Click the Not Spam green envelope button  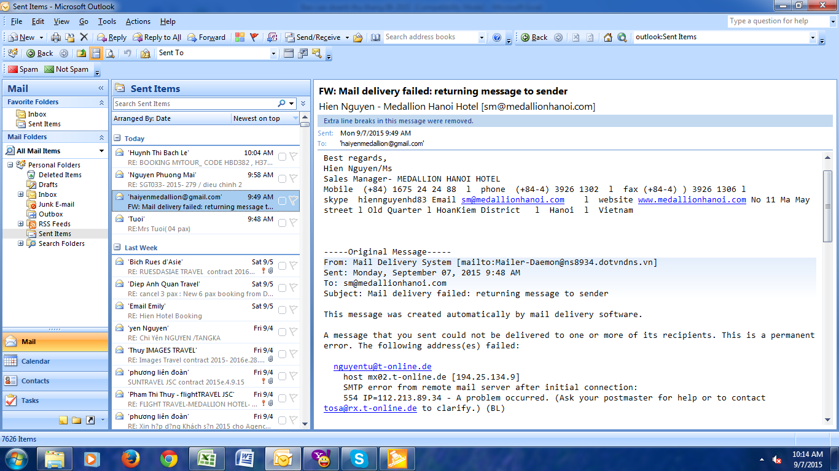66,69
